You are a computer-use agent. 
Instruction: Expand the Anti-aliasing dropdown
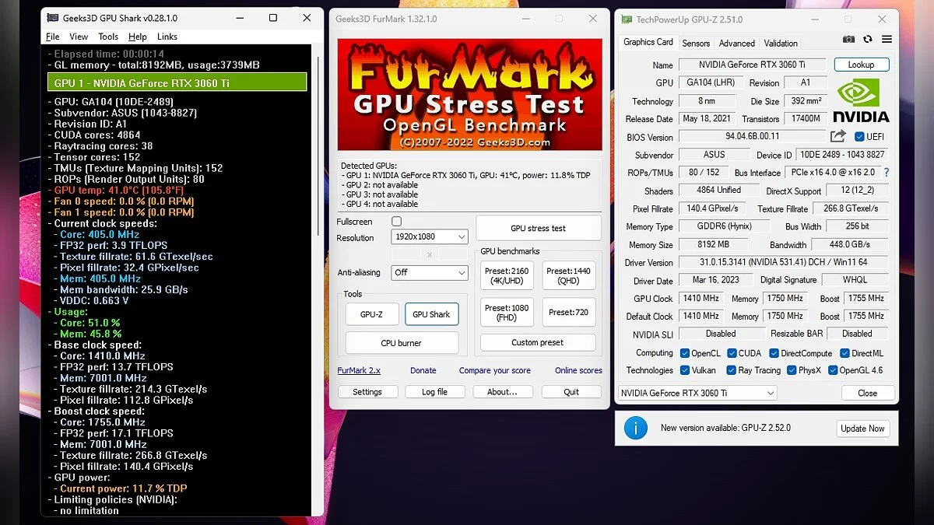429,272
